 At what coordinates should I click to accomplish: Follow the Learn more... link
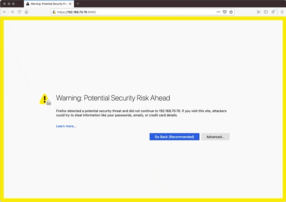66,126
